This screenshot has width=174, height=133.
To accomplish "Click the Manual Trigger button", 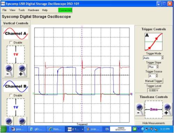I will point(153,81).
